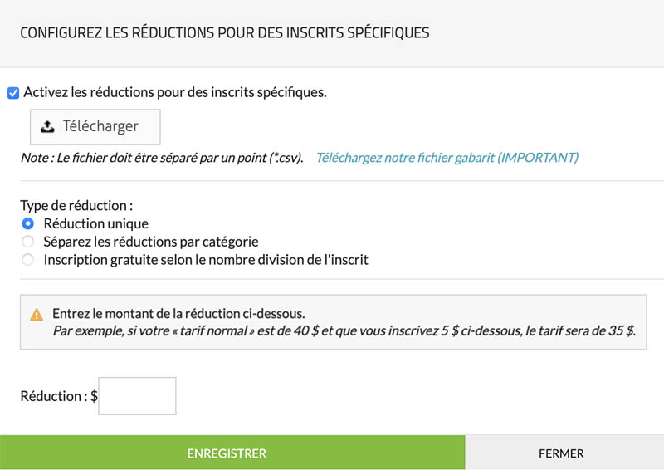Choose Séparez les réductions par catégorie radio
664x470 pixels.
coord(28,242)
